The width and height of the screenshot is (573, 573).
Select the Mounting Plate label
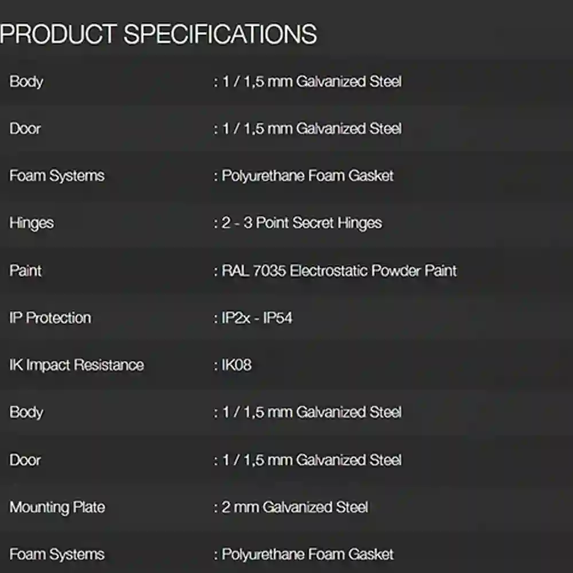[x=57, y=507]
